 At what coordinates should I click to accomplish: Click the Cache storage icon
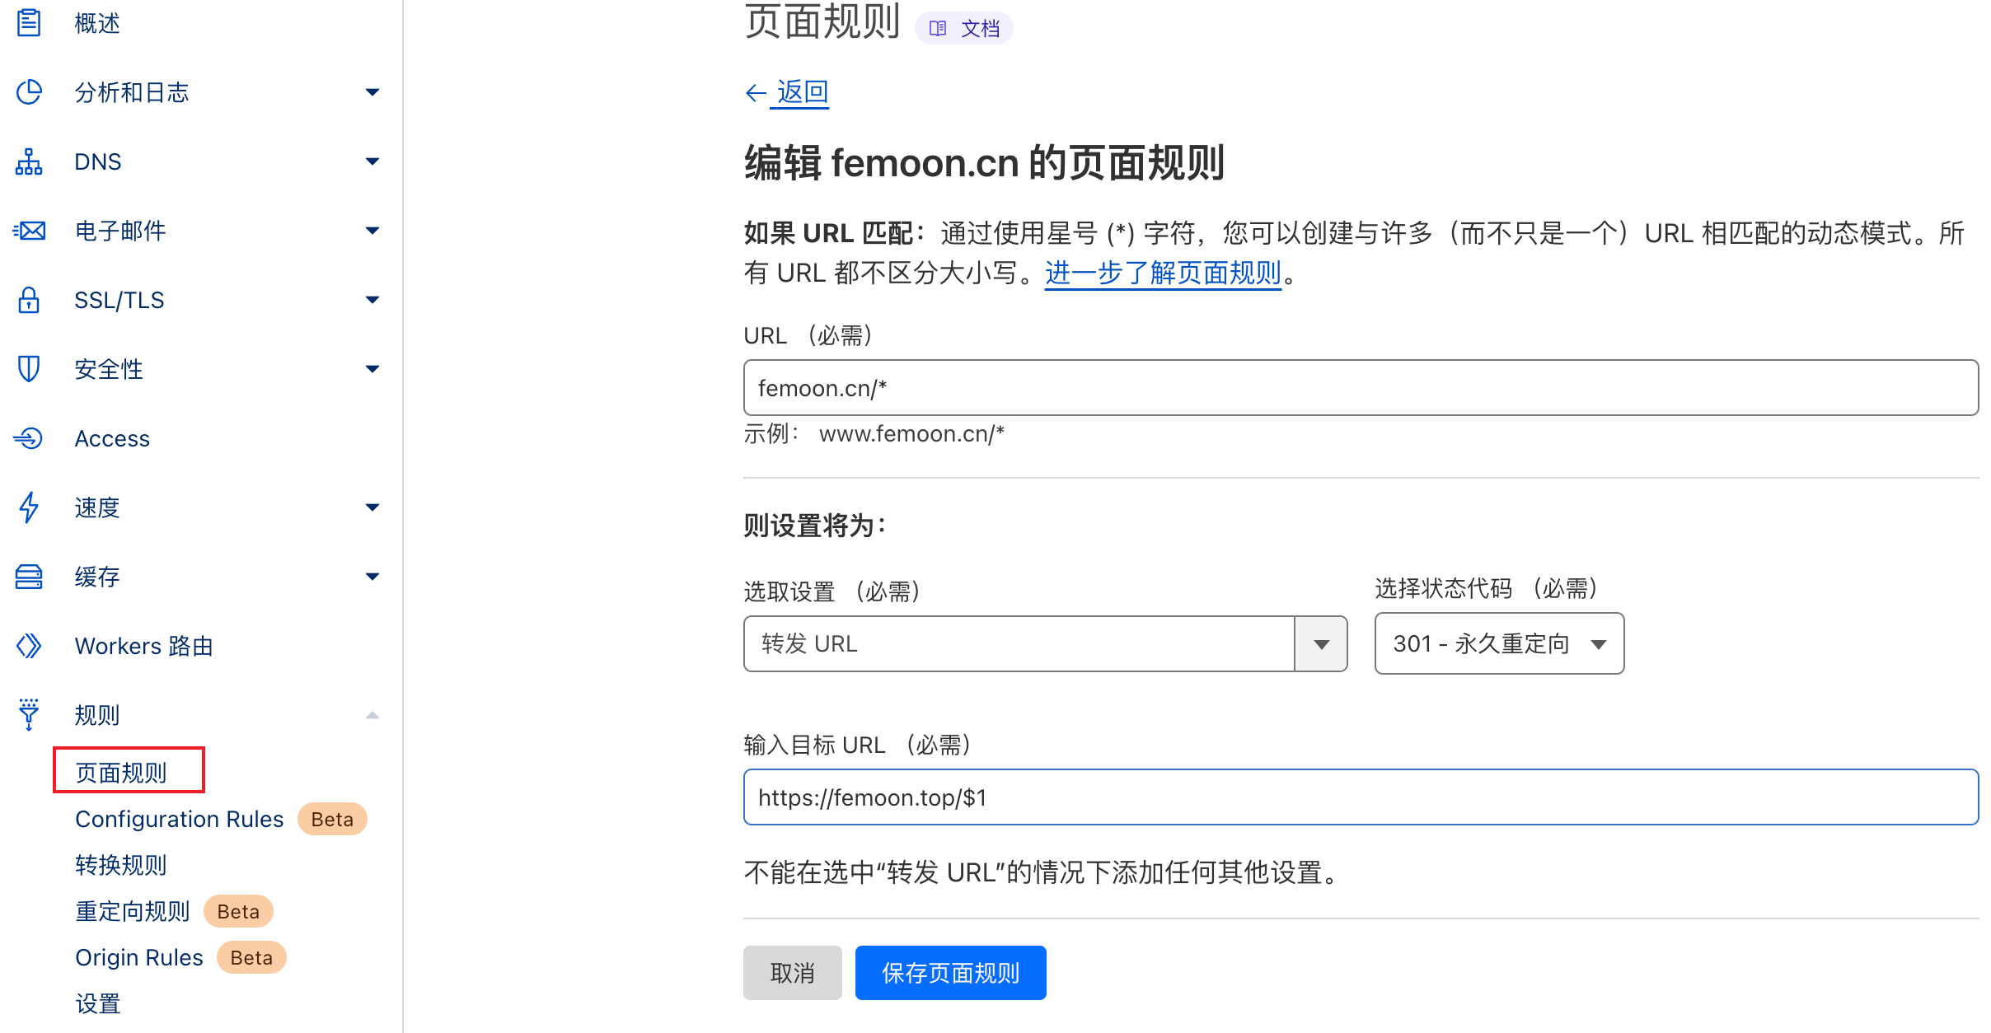[29, 577]
